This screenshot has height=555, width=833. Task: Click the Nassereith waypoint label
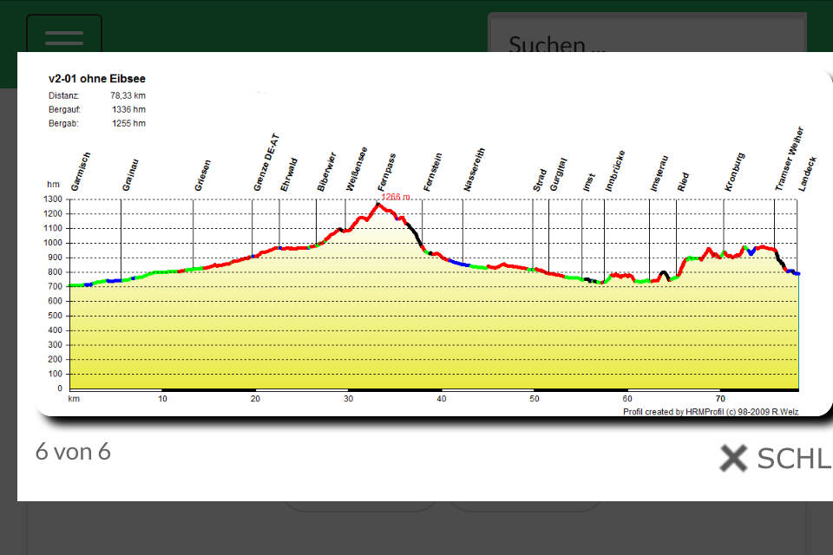(x=474, y=169)
